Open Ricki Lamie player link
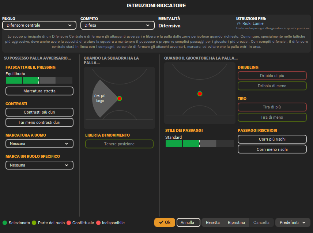313x233 pixels. (253, 24)
